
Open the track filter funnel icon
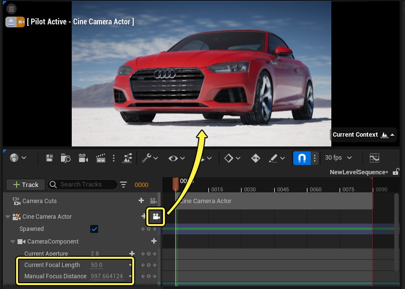click(123, 185)
